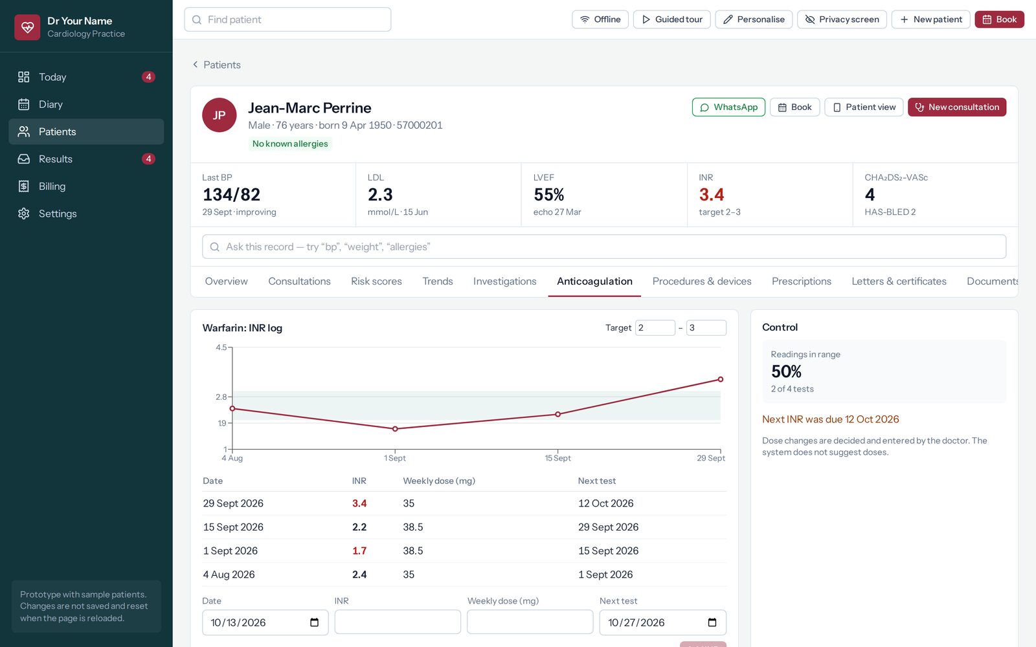This screenshot has width=1036, height=647.
Task: Click the Weekly dose (mg) input field
Action: click(530, 622)
